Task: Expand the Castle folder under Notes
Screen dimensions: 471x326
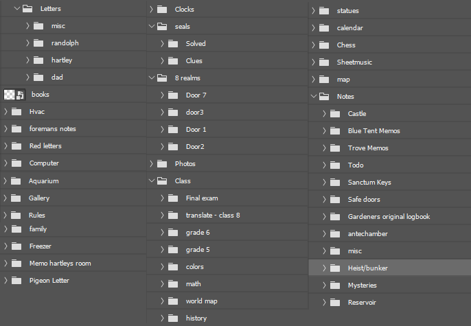Action: coord(324,114)
